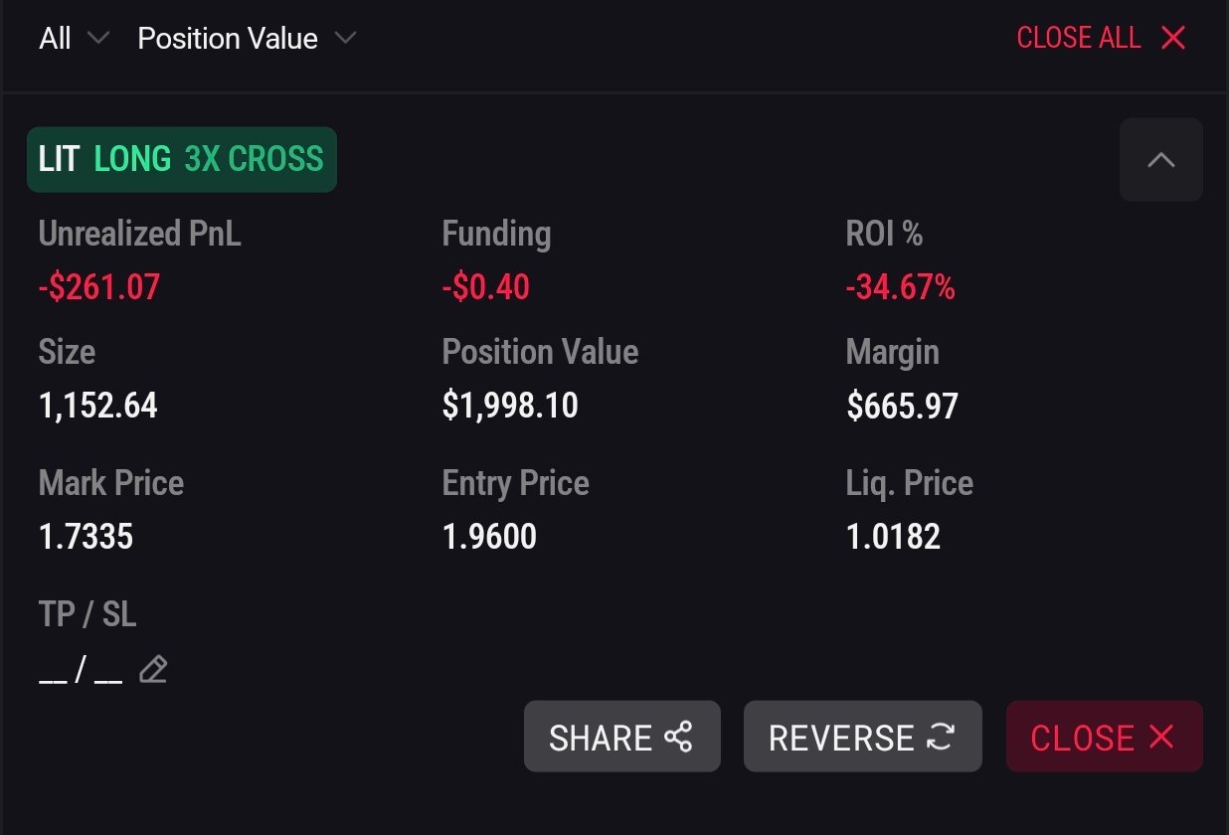
Task: Click the Unrealized PnL value -$261.07
Action: pos(99,288)
